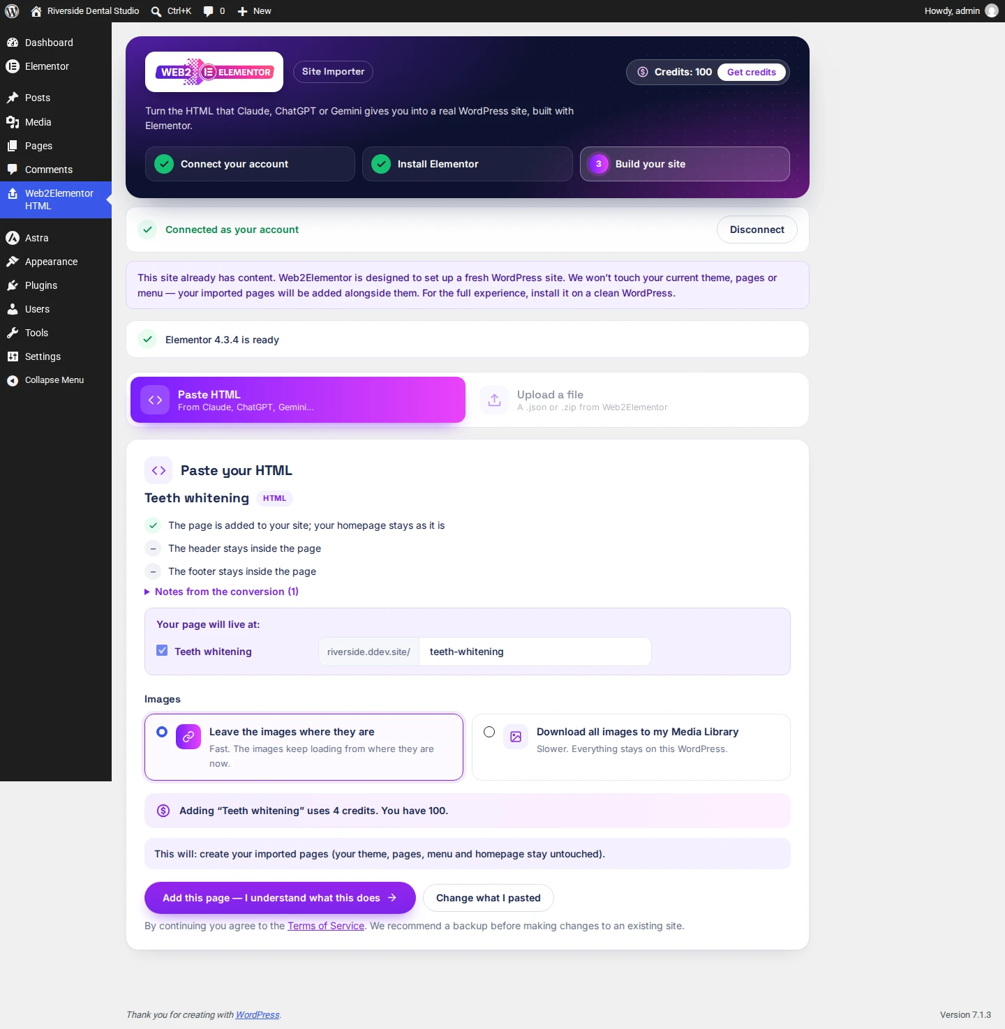The width and height of the screenshot is (1005, 1029).
Task: Uncheck the Teeth whitening page checkbox
Action: click(x=162, y=650)
